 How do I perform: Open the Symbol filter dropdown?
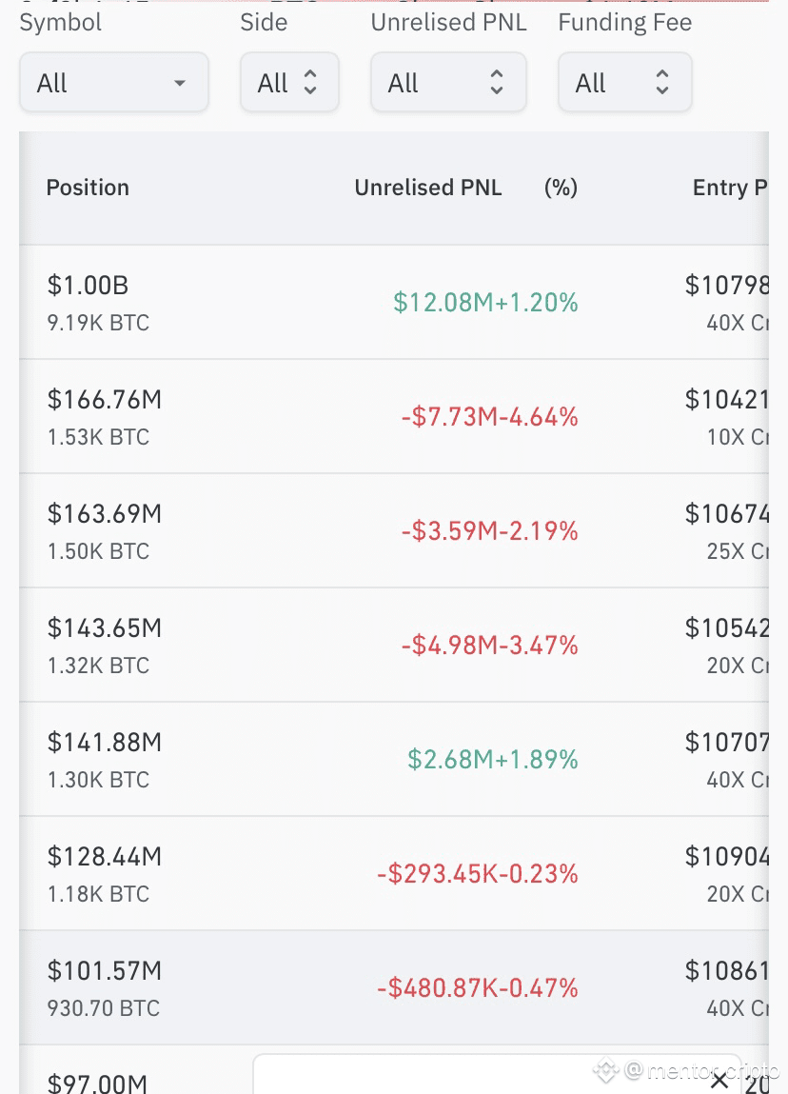tap(113, 82)
